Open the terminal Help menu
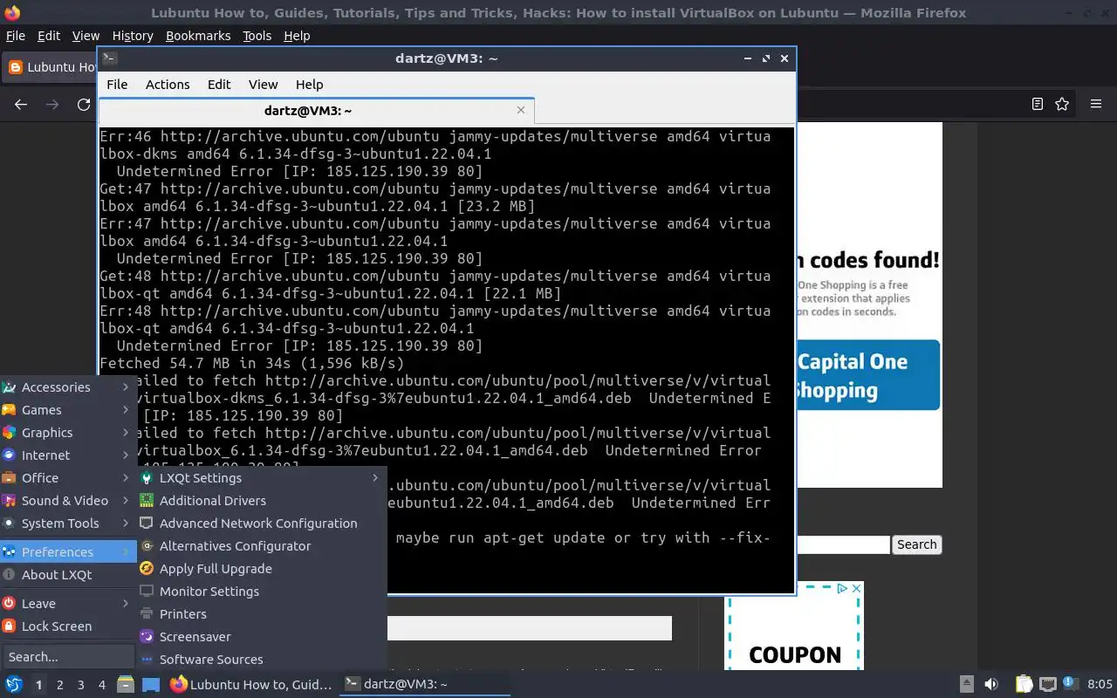The width and height of the screenshot is (1117, 698). [x=309, y=84]
